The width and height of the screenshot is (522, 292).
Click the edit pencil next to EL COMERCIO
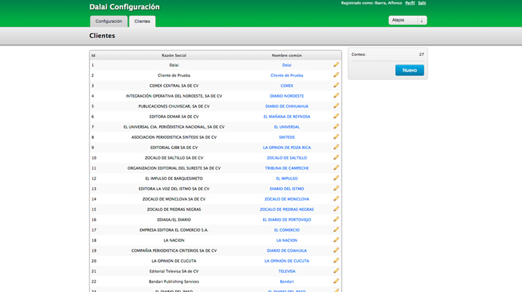[x=336, y=229]
